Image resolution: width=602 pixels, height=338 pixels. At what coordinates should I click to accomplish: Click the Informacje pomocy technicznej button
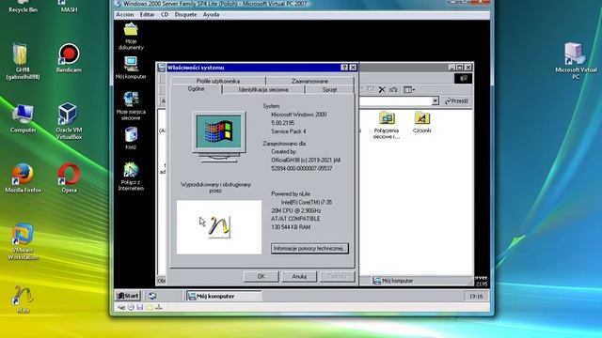tap(309, 248)
